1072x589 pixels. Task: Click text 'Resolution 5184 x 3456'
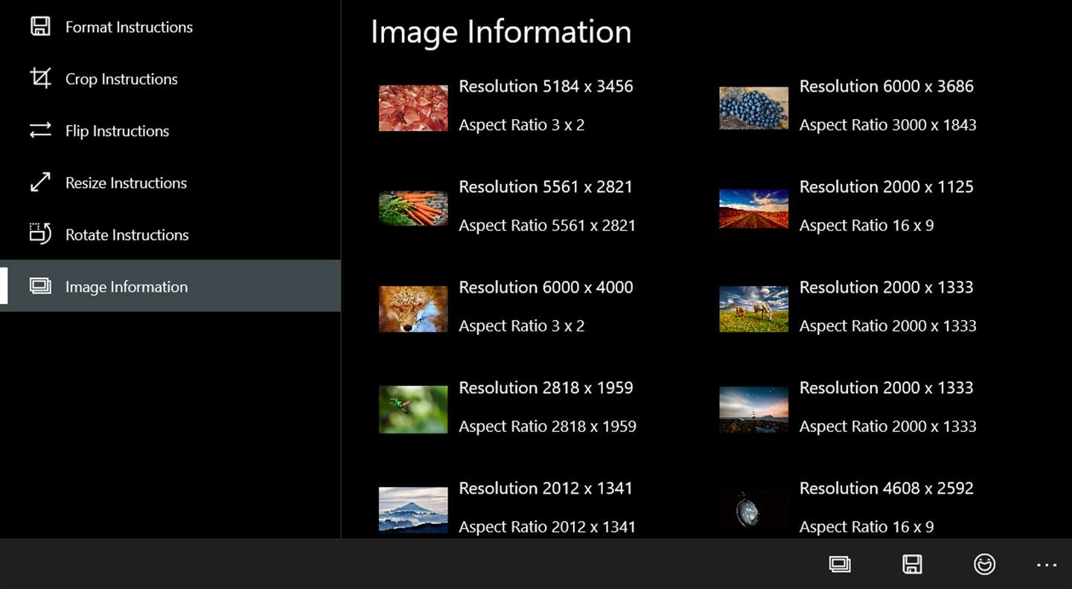pyautogui.click(x=546, y=86)
